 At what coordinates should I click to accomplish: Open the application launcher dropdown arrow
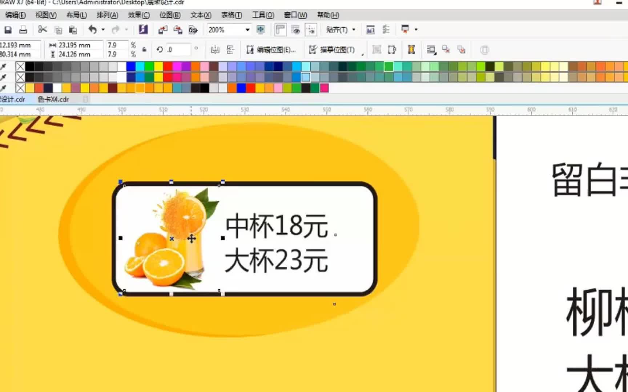416,29
